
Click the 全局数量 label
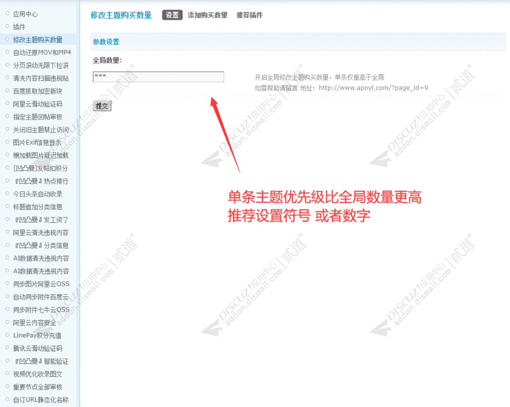(x=108, y=60)
